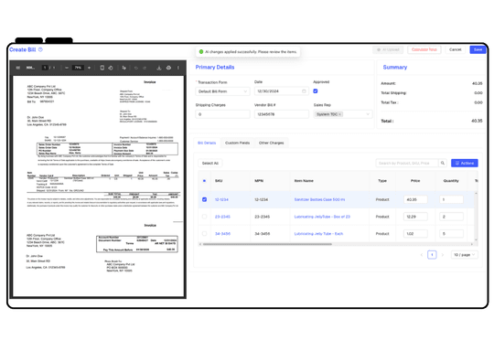
Task: Click the red-text button beside Cancel
Action: [424, 49]
